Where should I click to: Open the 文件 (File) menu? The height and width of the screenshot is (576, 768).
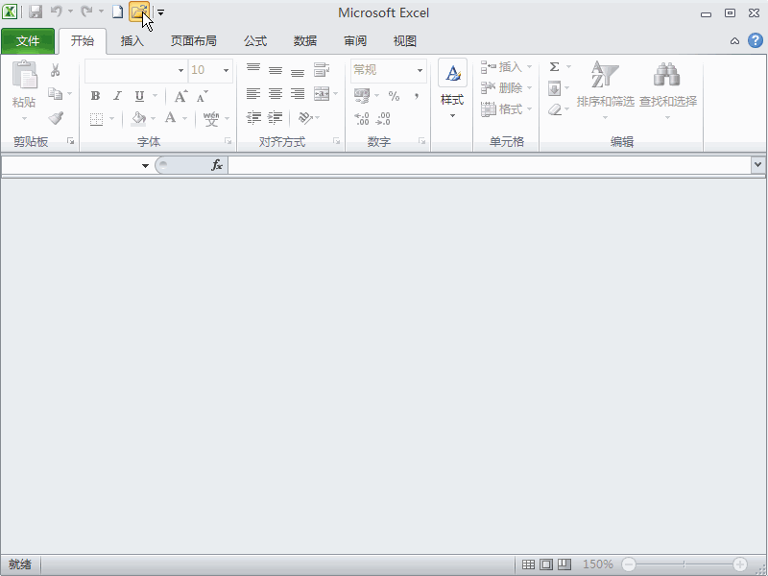29,41
